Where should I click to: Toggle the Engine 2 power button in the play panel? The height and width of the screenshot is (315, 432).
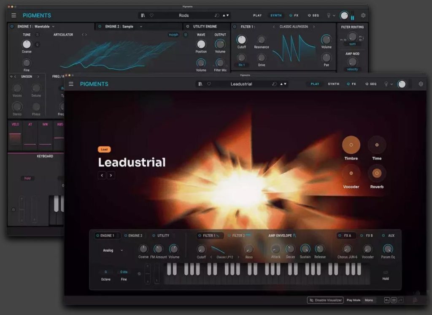click(125, 236)
